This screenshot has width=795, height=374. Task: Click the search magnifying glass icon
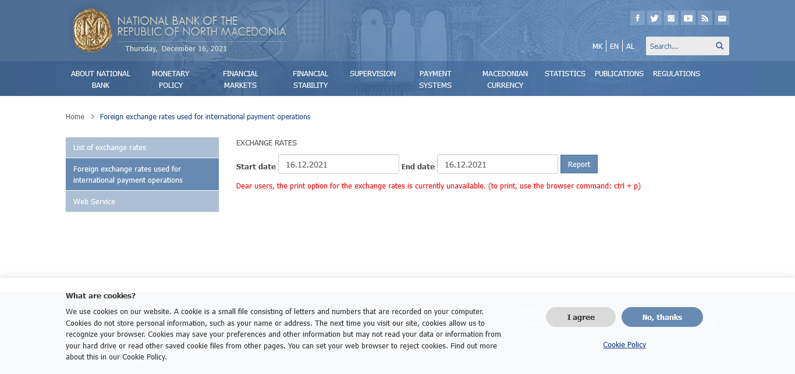click(719, 46)
